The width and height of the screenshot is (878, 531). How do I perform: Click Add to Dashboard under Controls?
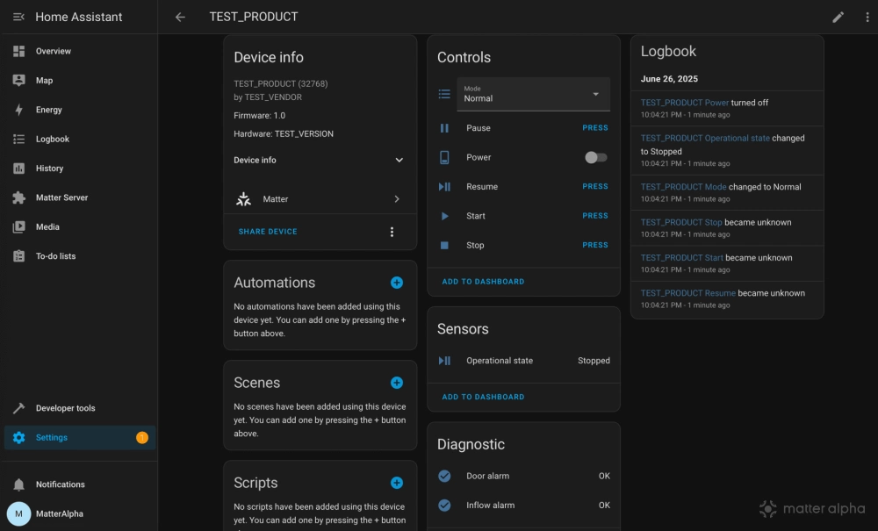tap(483, 282)
